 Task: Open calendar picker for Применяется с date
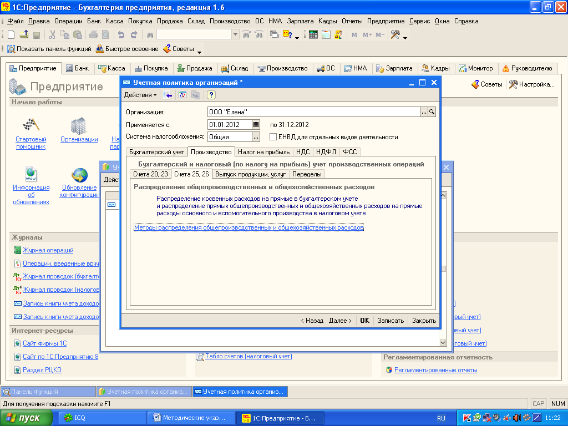(256, 125)
